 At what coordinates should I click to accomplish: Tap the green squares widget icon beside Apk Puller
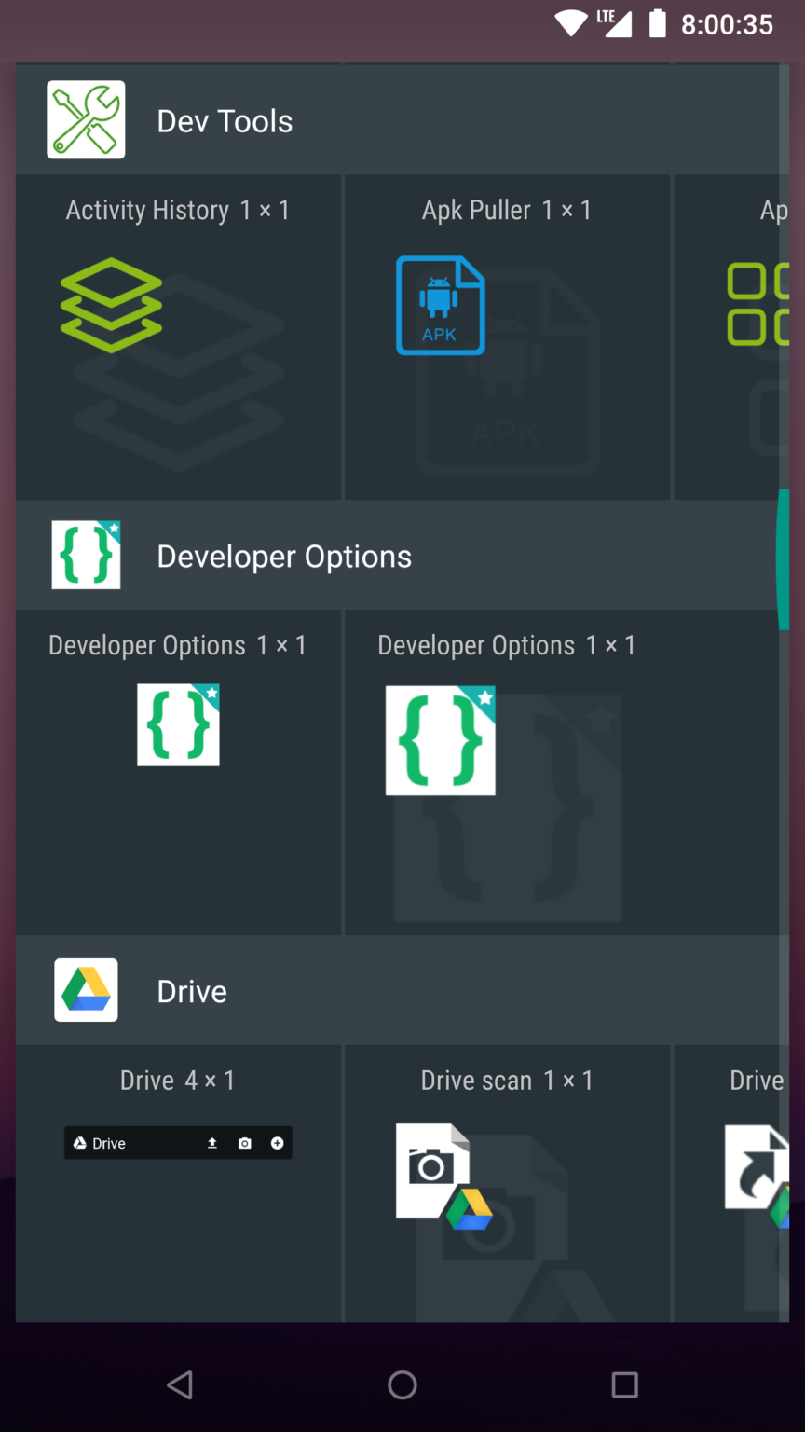[x=758, y=304]
